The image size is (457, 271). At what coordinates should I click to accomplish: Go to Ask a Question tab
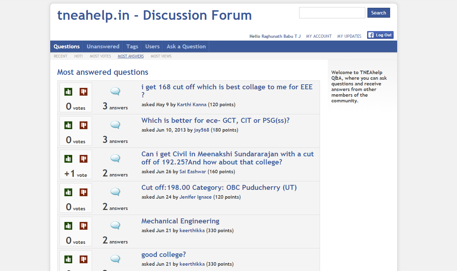(186, 47)
